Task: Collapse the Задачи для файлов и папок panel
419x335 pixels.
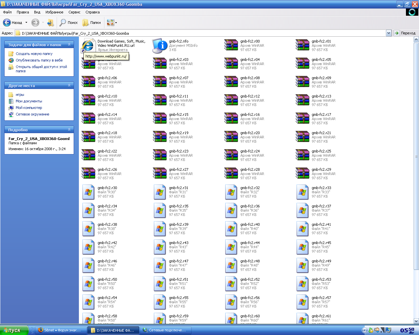Action: pos(69,44)
